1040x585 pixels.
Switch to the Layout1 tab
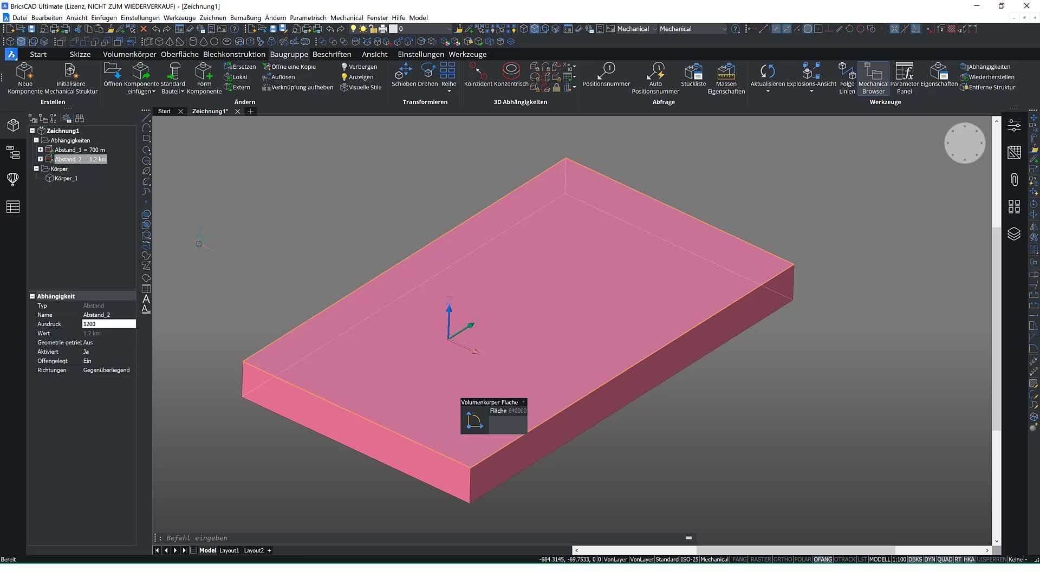(x=229, y=550)
